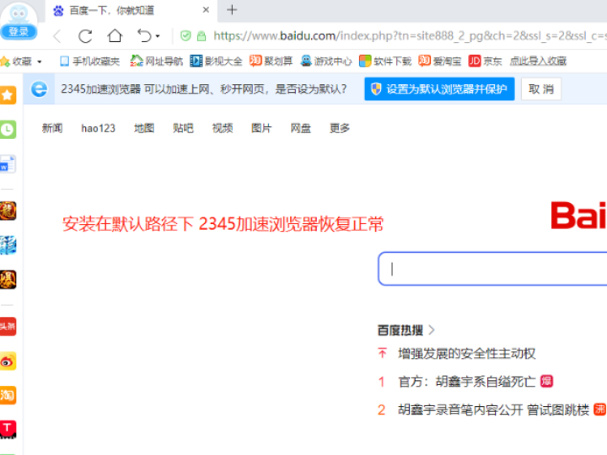607x455 pixels.
Task: Open 影视大全 bookmark
Action: [x=216, y=62]
